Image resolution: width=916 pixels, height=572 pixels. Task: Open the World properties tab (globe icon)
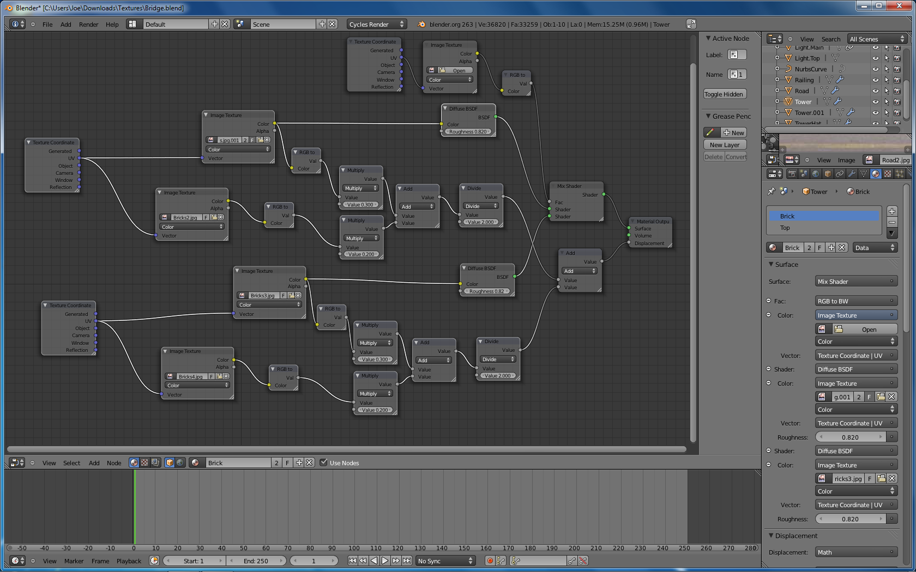816,174
